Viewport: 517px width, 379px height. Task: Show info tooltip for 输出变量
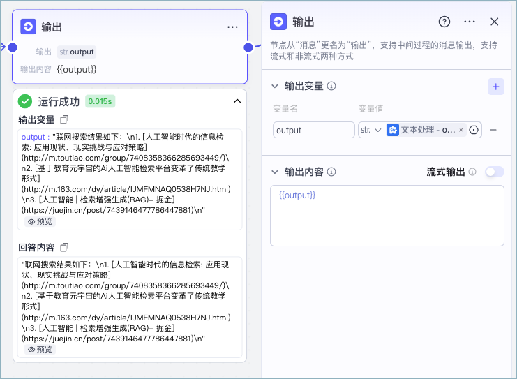pos(331,86)
